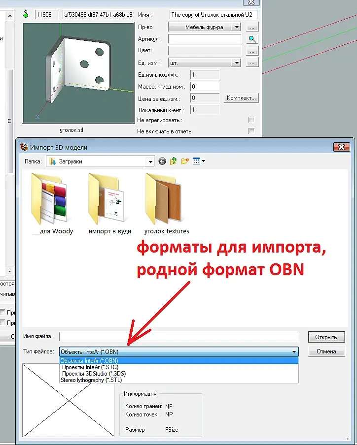Select Объекты InteAr (*.OBN) in the list
The width and height of the screenshot is (357, 445).
(x=179, y=361)
